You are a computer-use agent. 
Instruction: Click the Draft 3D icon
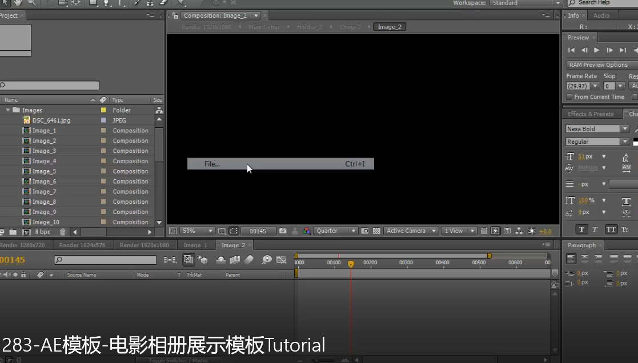click(x=202, y=260)
